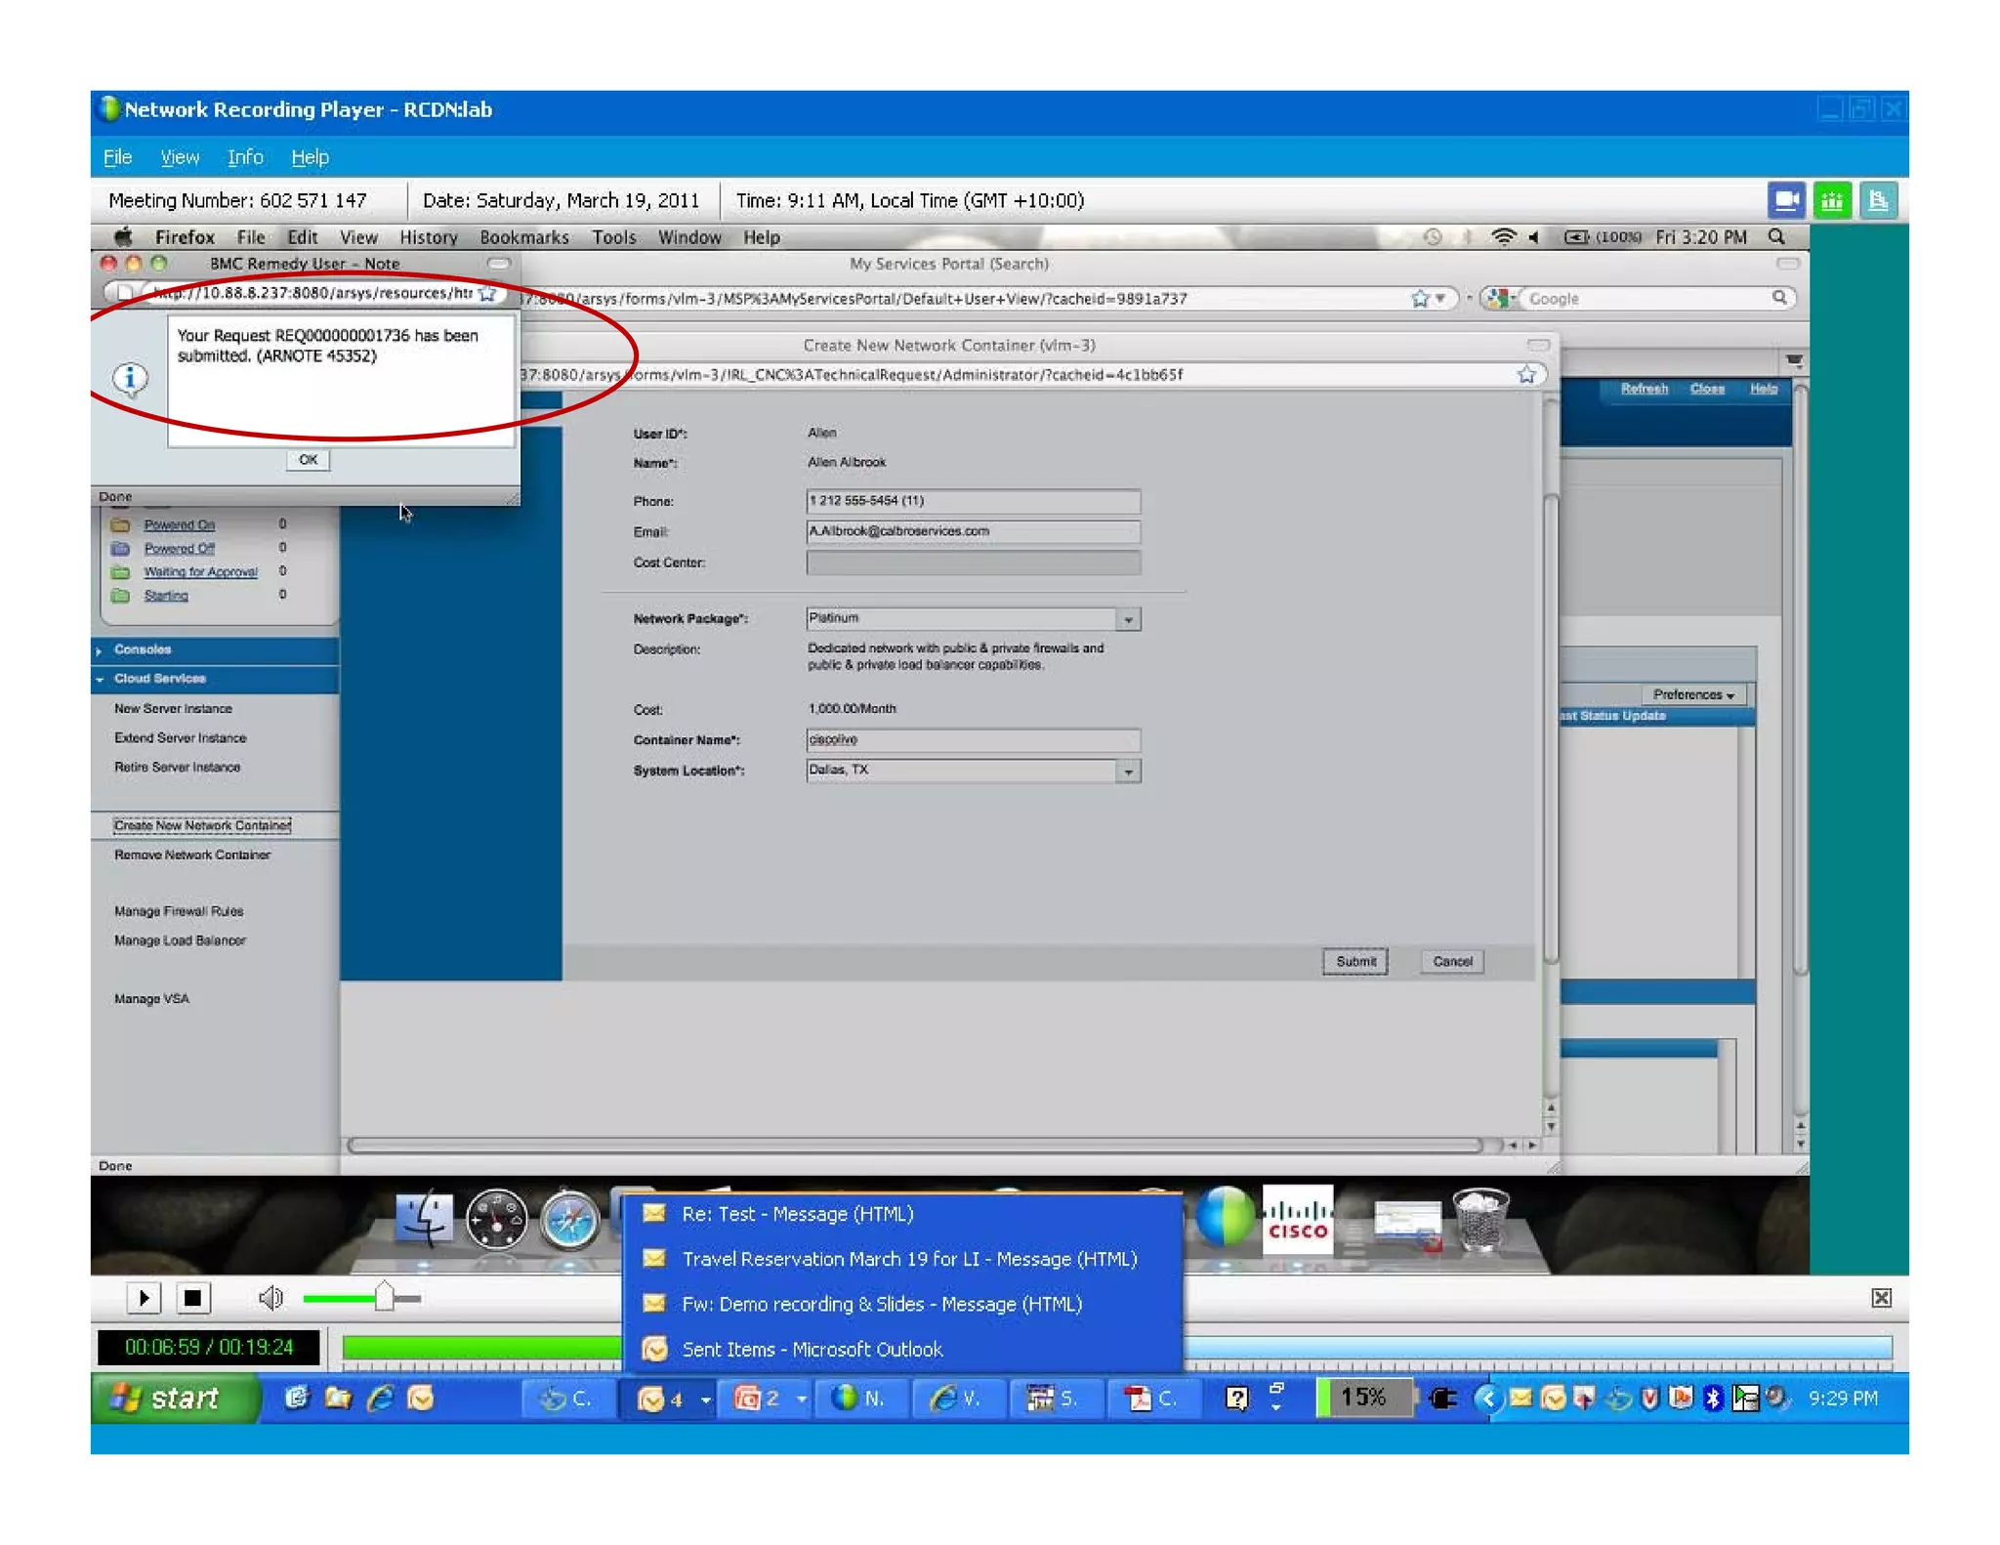Open the Network Package dropdown

[1128, 619]
